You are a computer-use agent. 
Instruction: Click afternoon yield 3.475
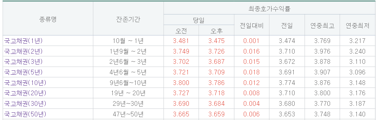point(216,41)
